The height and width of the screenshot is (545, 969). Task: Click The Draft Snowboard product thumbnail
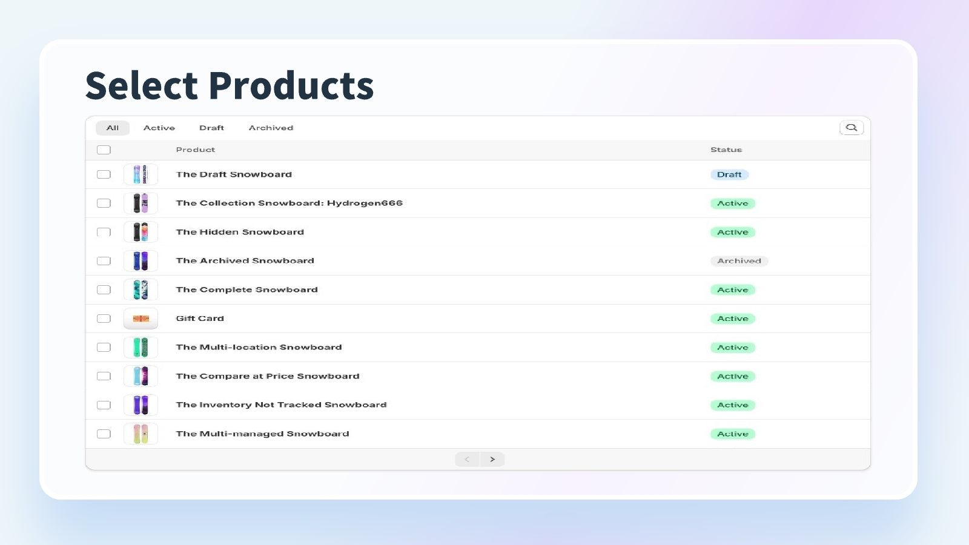pyautogui.click(x=141, y=174)
